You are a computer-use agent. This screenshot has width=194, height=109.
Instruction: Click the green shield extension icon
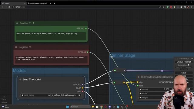pos(168,7)
